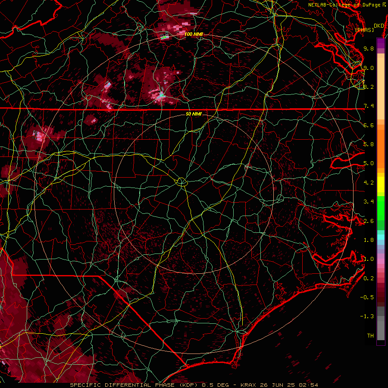Click the 9.8 value on the color scale

(x=369, y=48)
